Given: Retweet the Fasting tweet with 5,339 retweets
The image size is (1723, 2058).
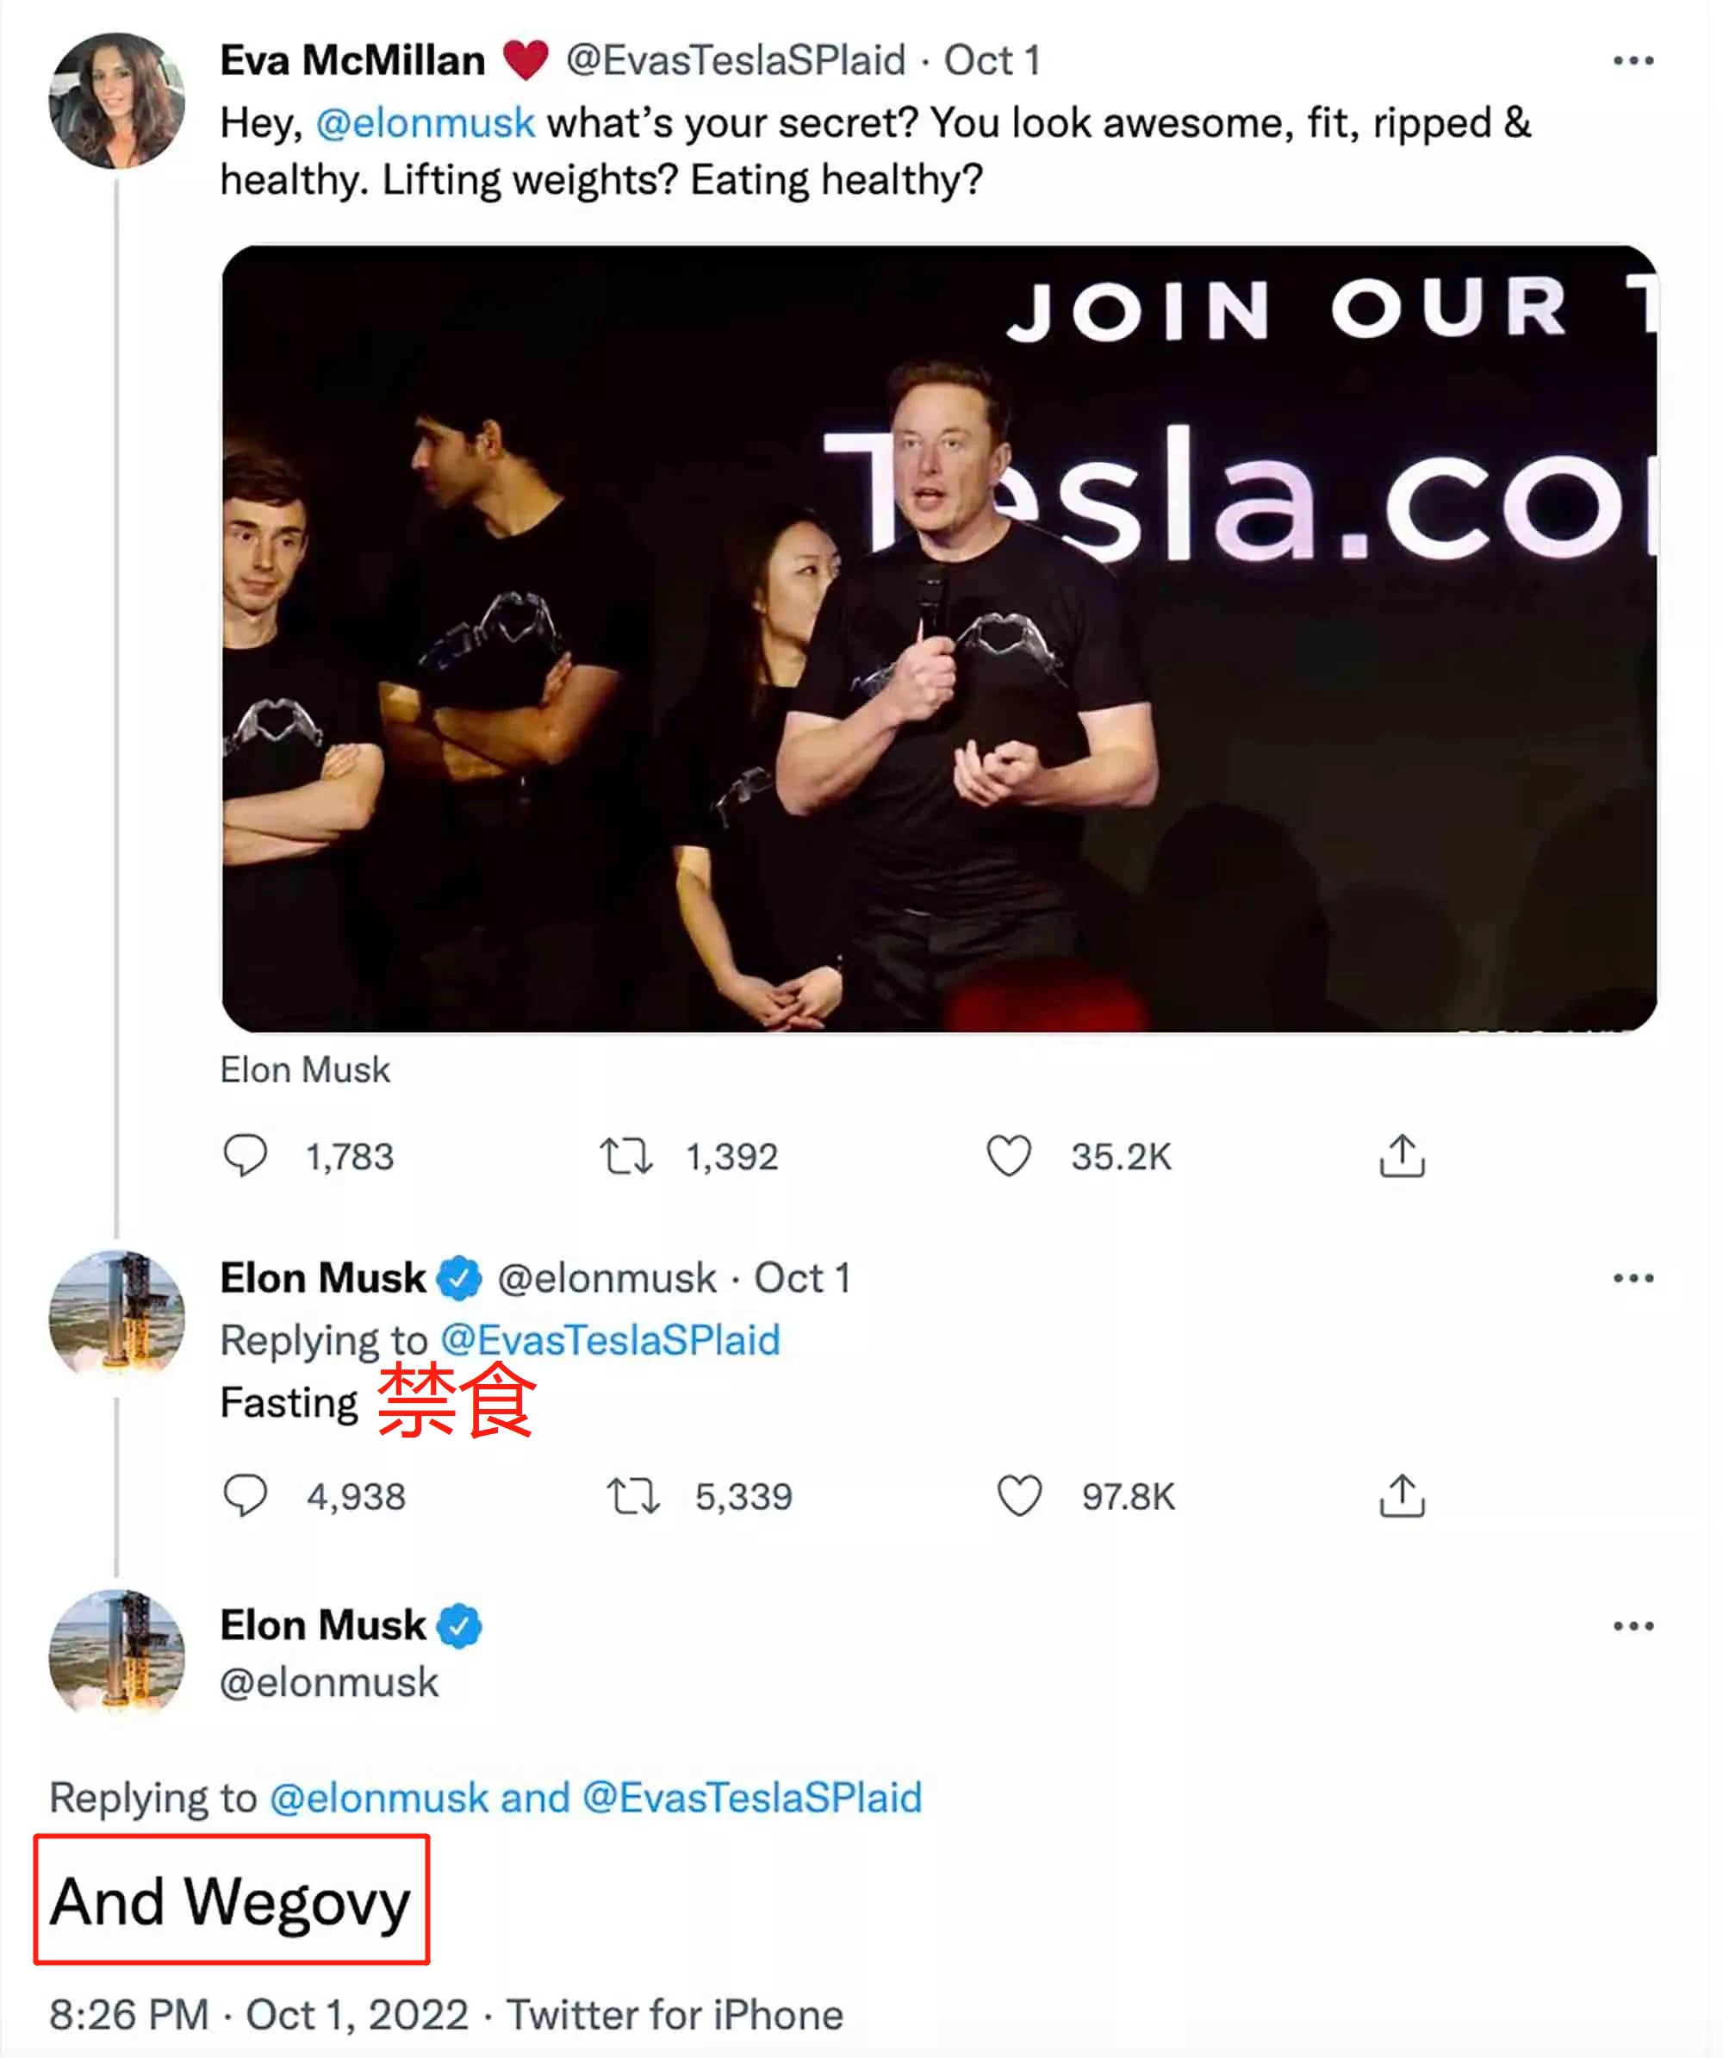Looking at the screenshot, I should pyautogui.click(x=633, y=1495).
